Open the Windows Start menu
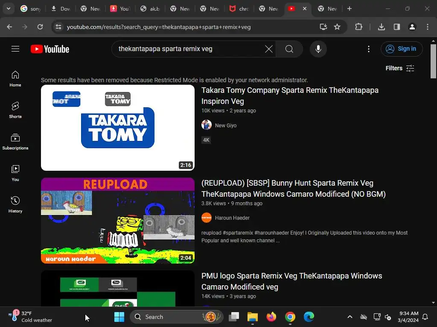Image resolution: width=437 pixels, height=327 pixels. [x=119, y=317]
